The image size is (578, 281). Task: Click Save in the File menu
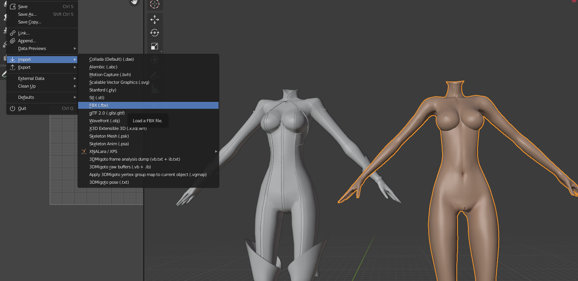(x=42, y=7)
